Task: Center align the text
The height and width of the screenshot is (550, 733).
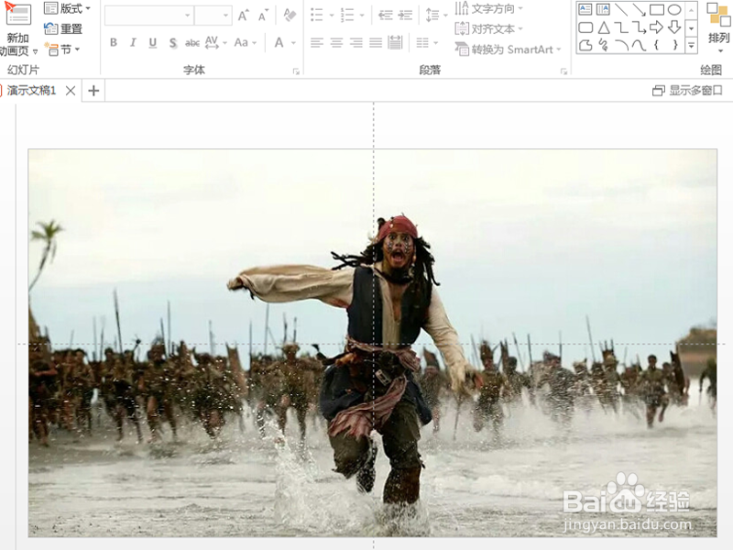Action: [x=336, y=43]
